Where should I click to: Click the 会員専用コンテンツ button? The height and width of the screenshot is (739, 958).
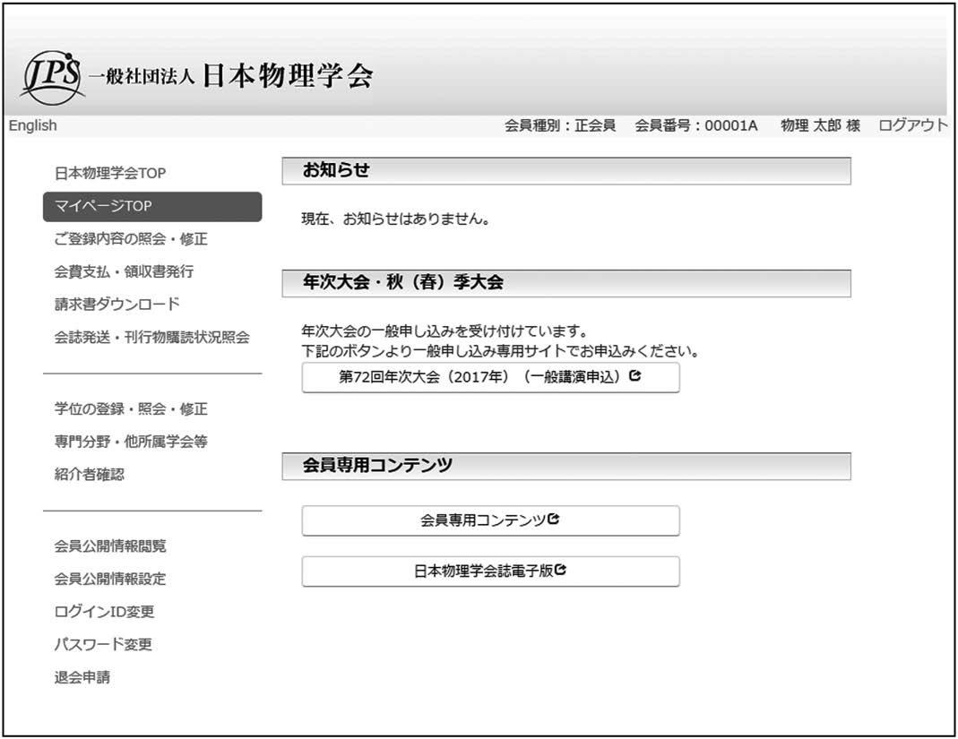pyautogui.click(x=490, y=521)
